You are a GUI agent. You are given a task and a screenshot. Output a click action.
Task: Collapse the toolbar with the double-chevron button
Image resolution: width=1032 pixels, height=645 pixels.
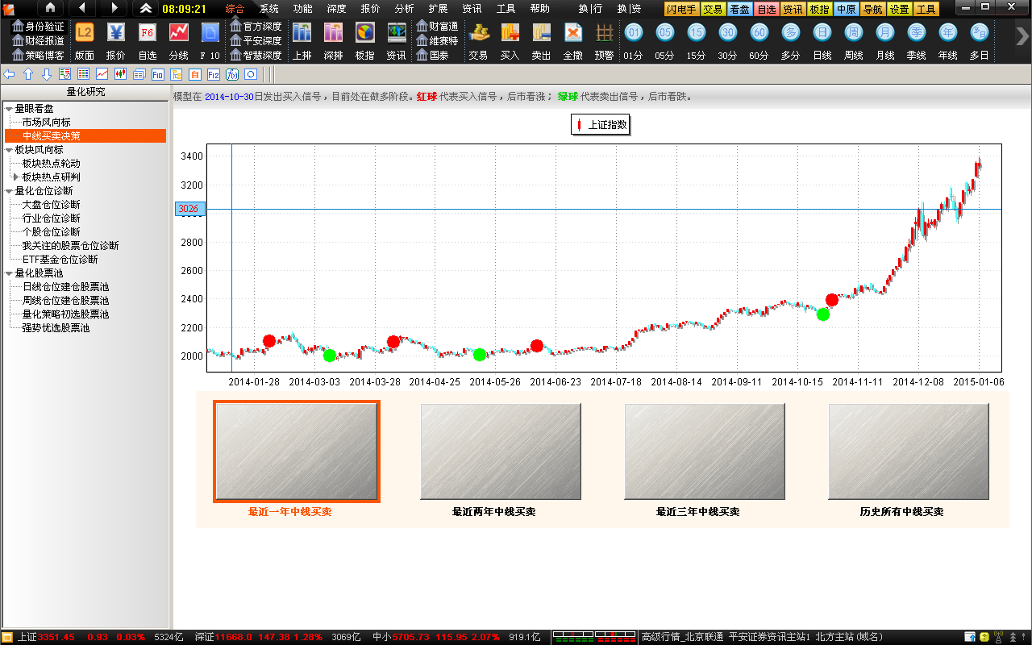(145, 8)
